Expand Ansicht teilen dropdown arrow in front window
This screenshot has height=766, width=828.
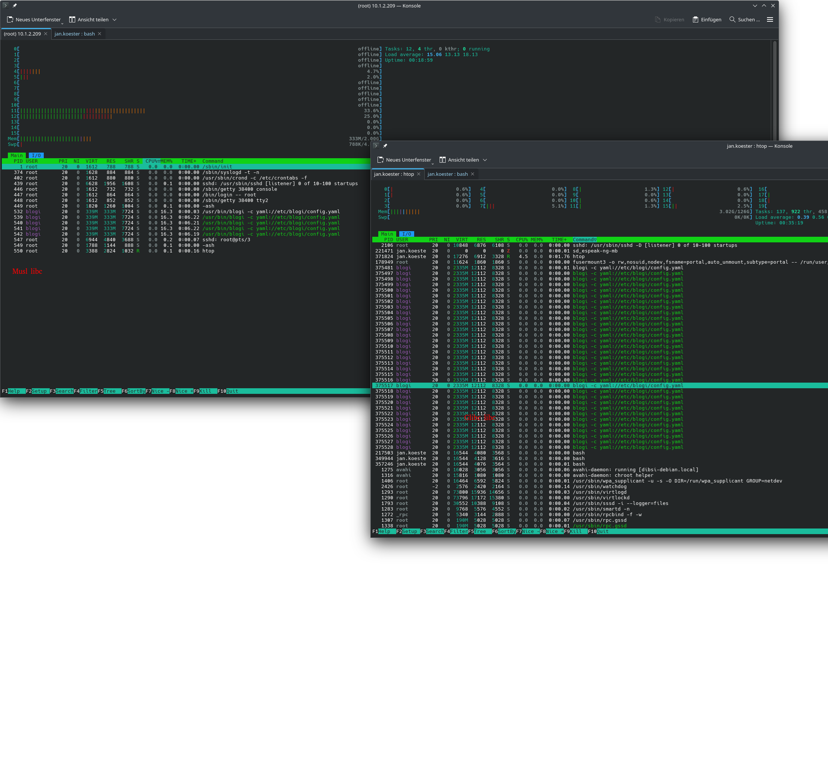485,160
